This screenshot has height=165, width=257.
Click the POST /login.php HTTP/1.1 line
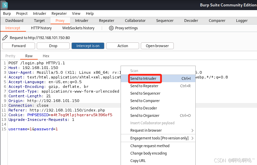coord(37,63)
